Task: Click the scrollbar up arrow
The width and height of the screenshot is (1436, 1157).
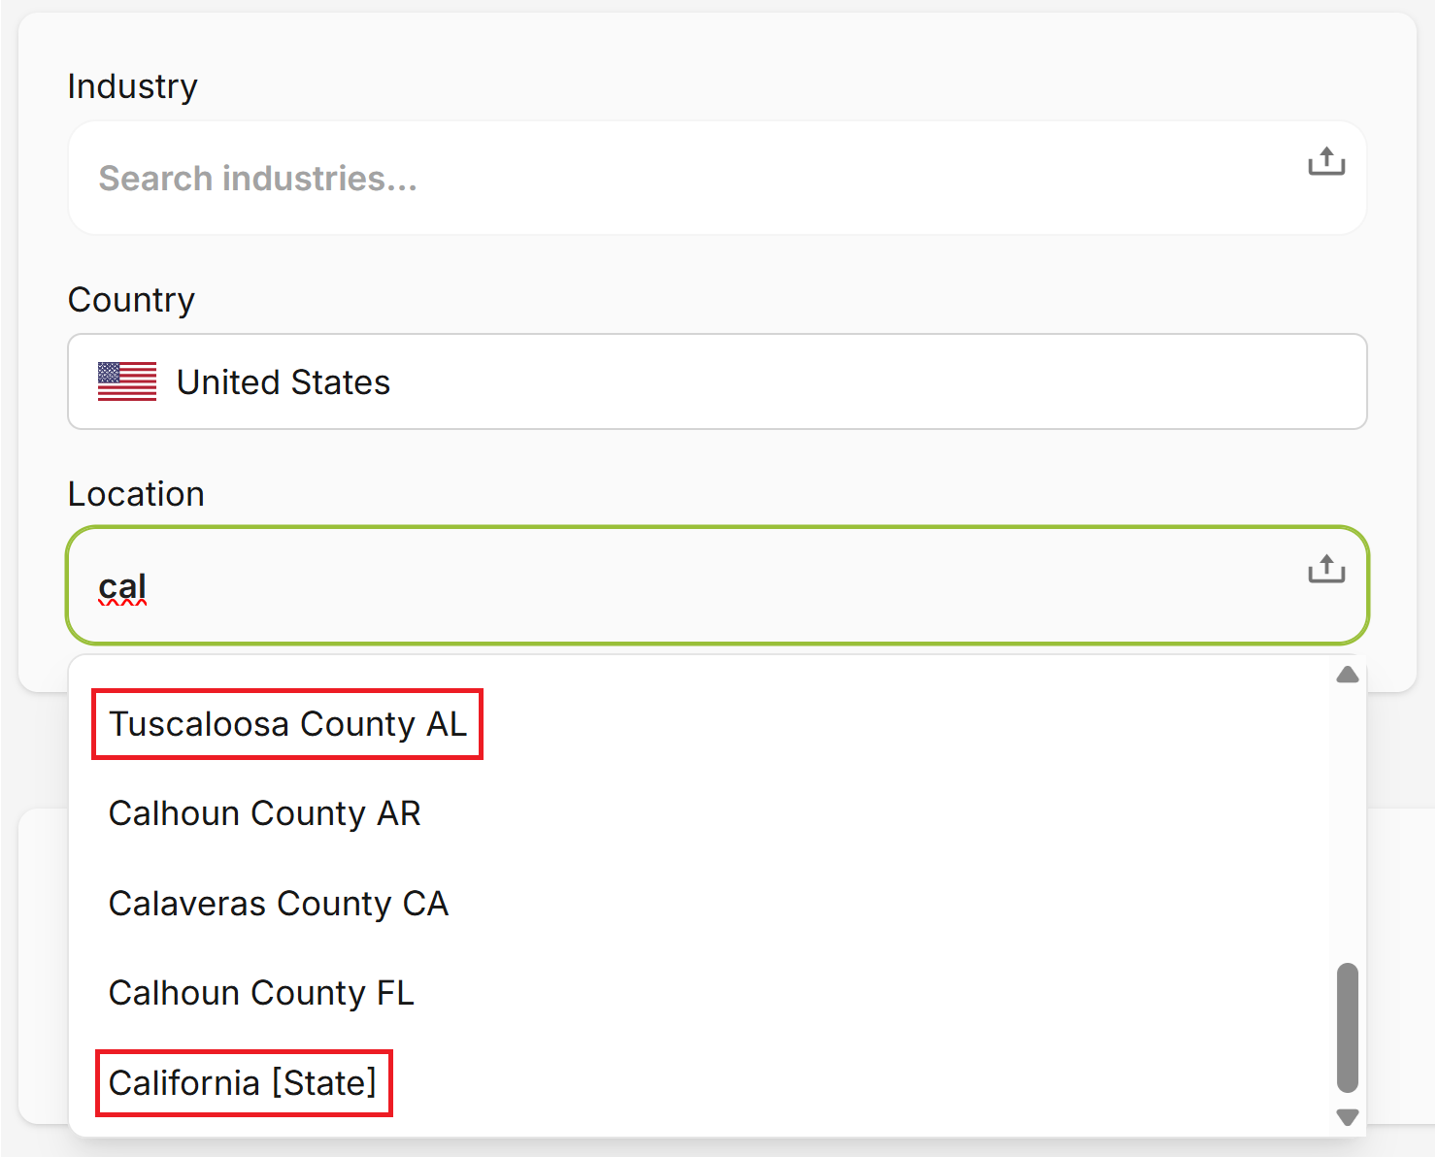Action: tap(1347, 675)
